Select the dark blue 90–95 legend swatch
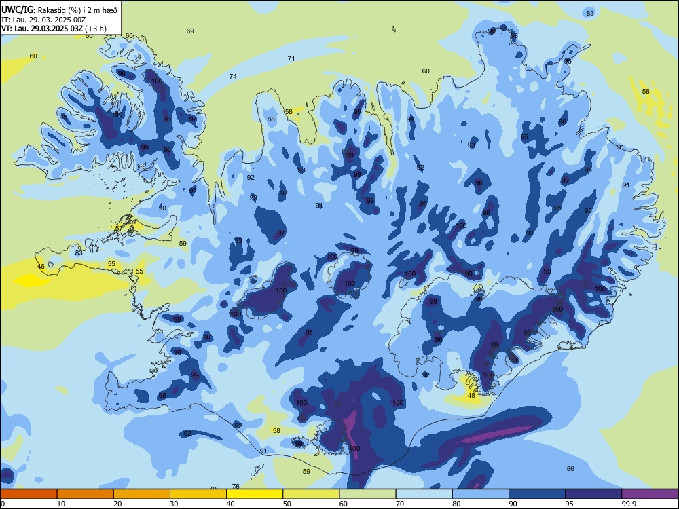The image size is (679, 509). pos(537,494)
